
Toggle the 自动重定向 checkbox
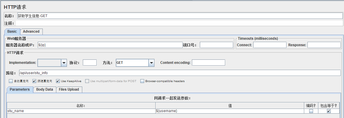[x=11, y=81]
